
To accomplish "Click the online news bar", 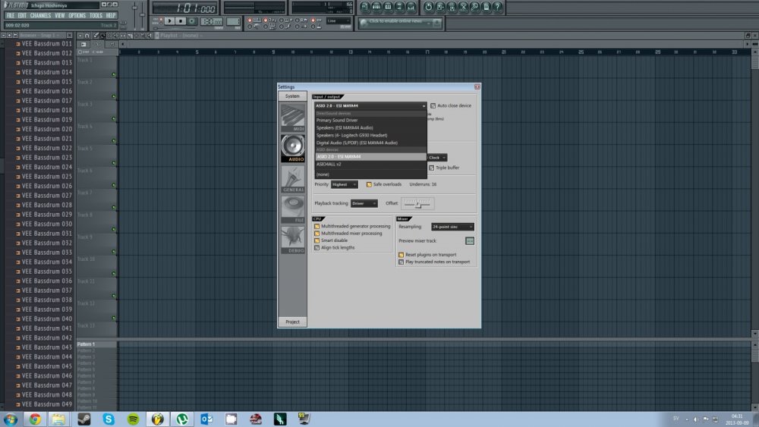I will tap(400, 23).
